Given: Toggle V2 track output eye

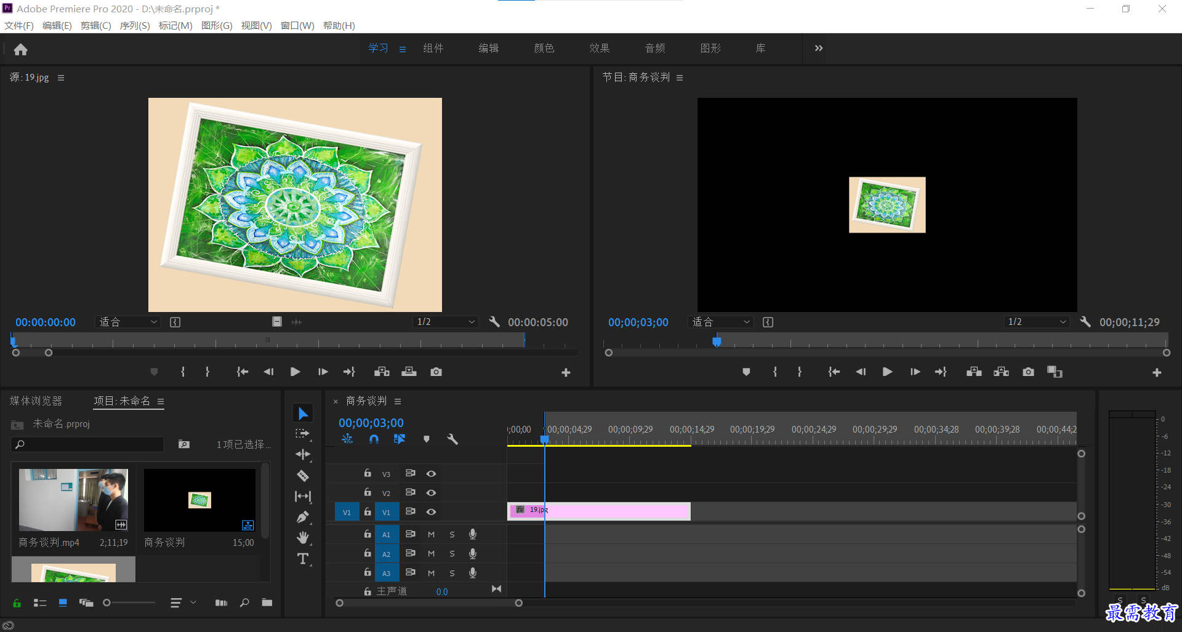Looking at the screenshot, I should coord(431,492).
